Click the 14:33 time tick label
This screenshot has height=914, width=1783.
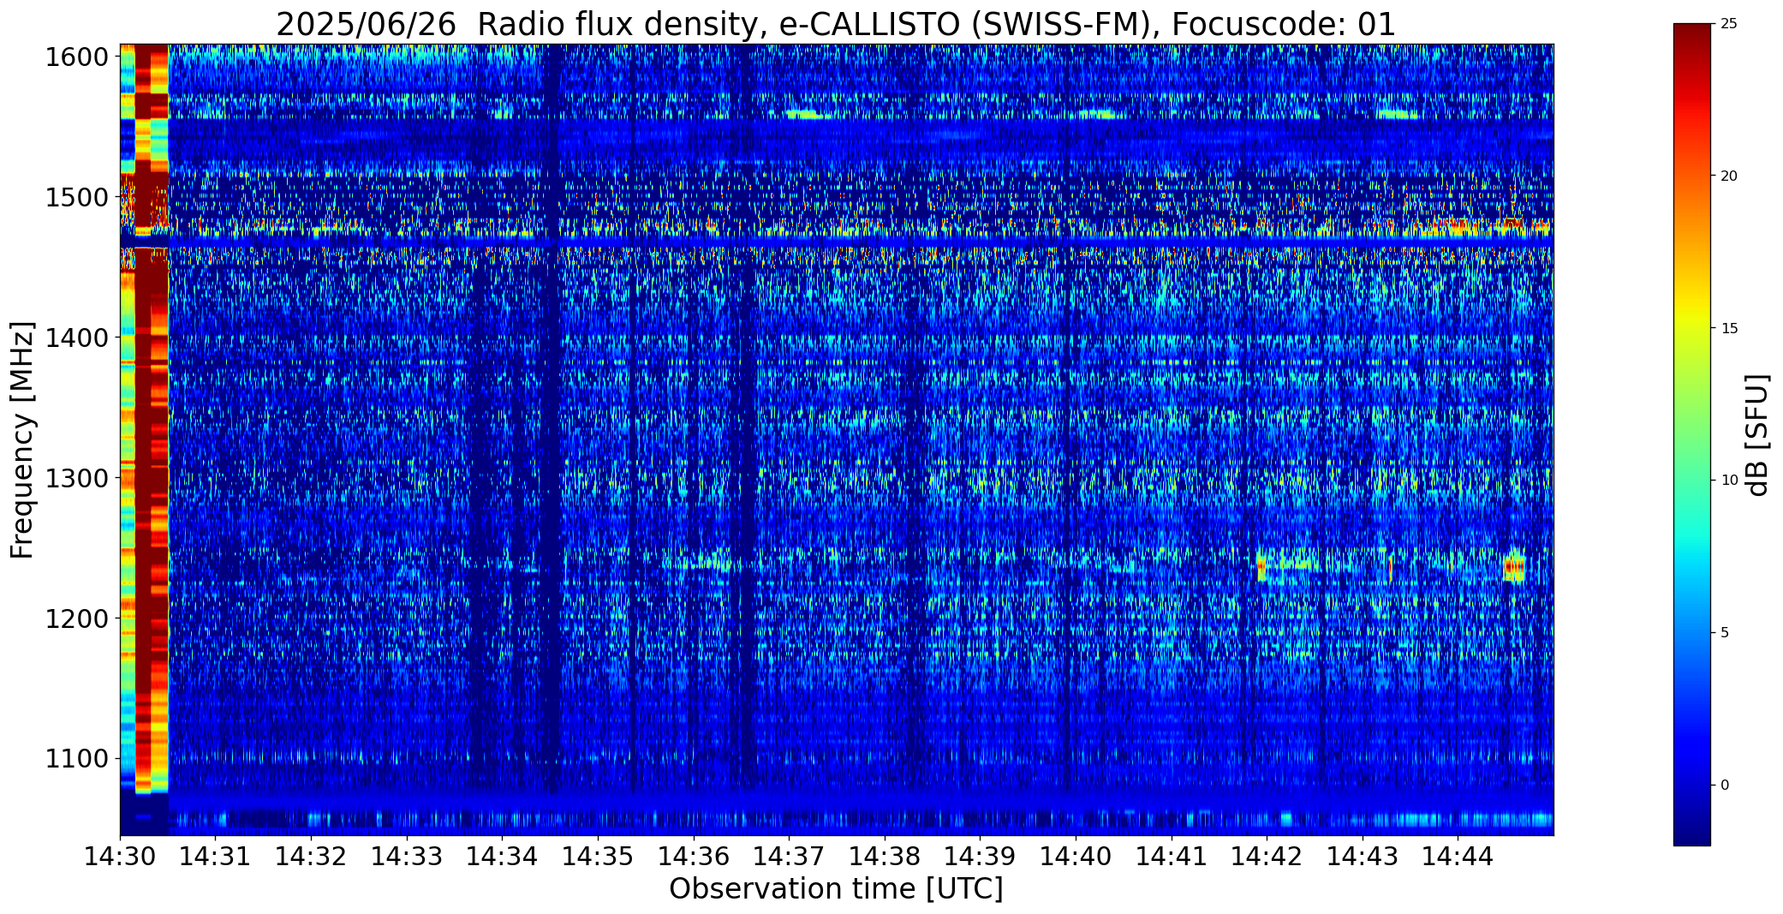407,857
